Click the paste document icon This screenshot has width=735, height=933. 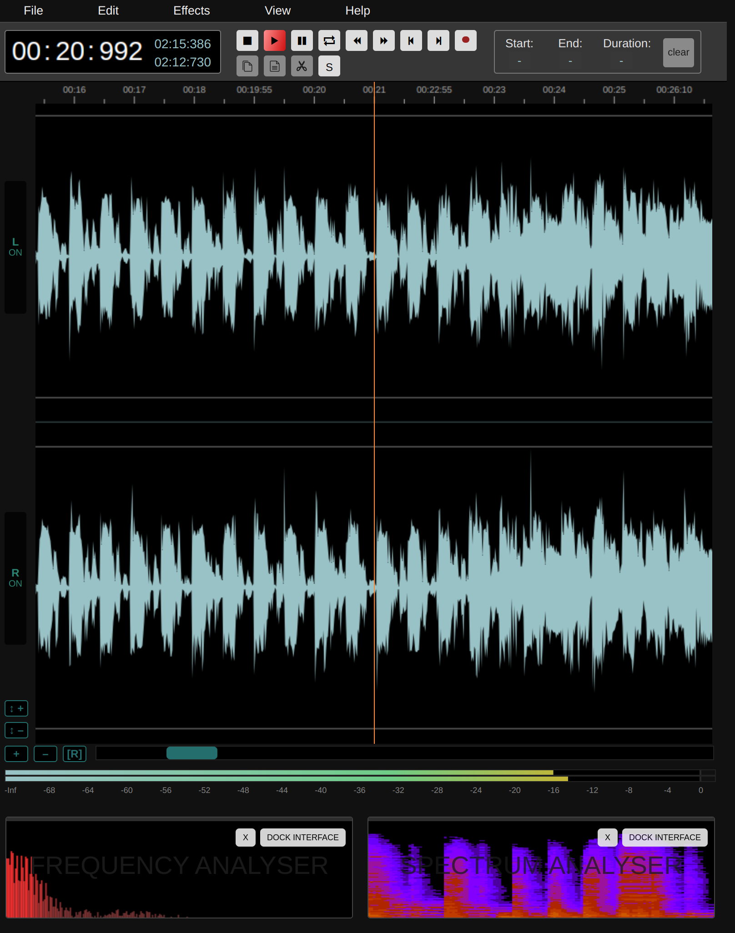275,66
